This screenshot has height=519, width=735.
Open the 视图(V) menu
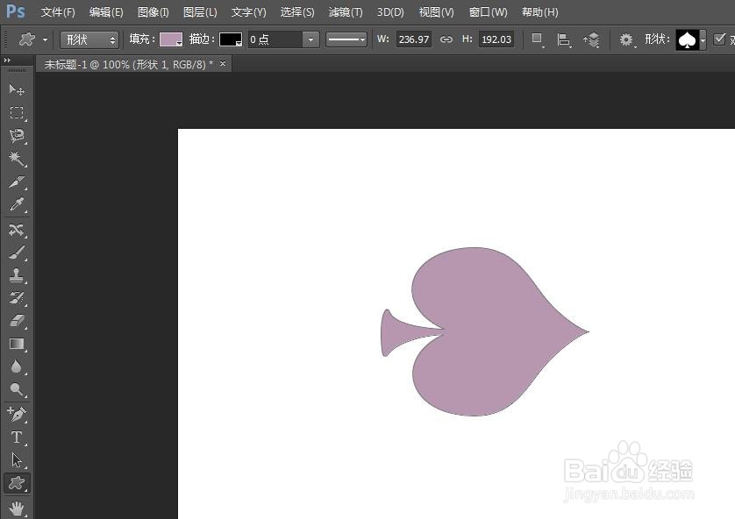tap(436, 12)
